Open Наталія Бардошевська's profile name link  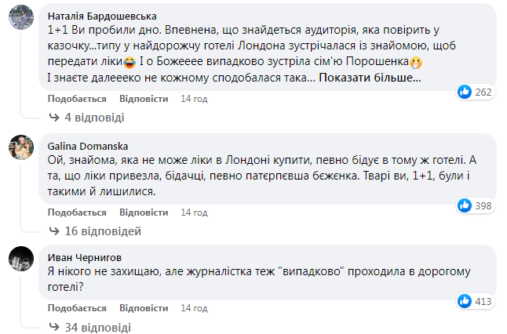coord(102,14)
